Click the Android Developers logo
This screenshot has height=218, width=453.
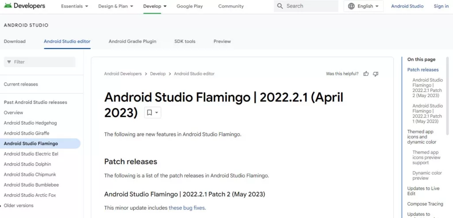point(25,6)
